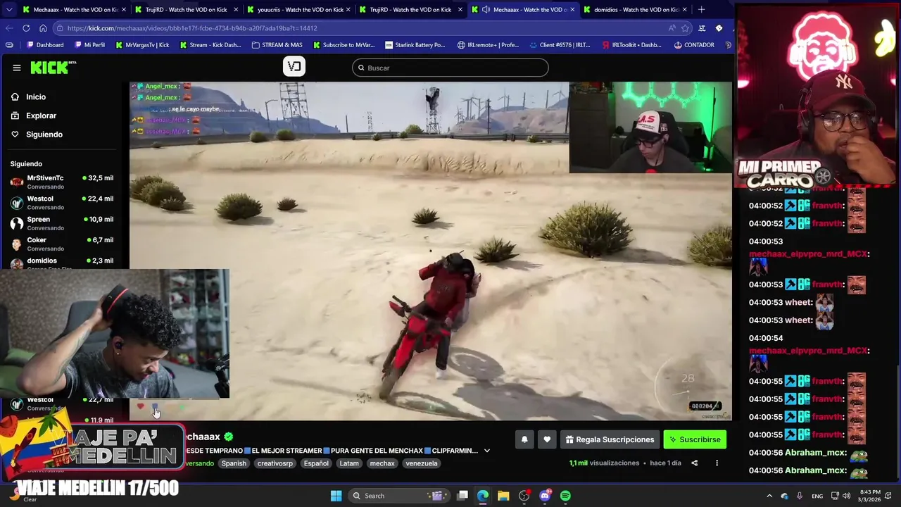The width and height of the screenshot is (901, 507).
Task: Expand the stream title description chevron
Action: 486,451
